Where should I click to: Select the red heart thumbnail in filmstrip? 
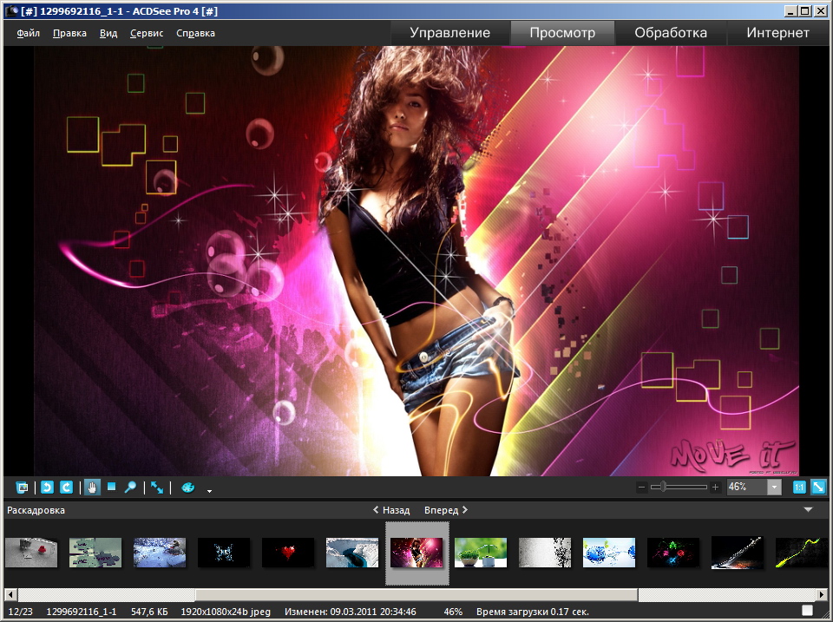(x=288, y=552)
